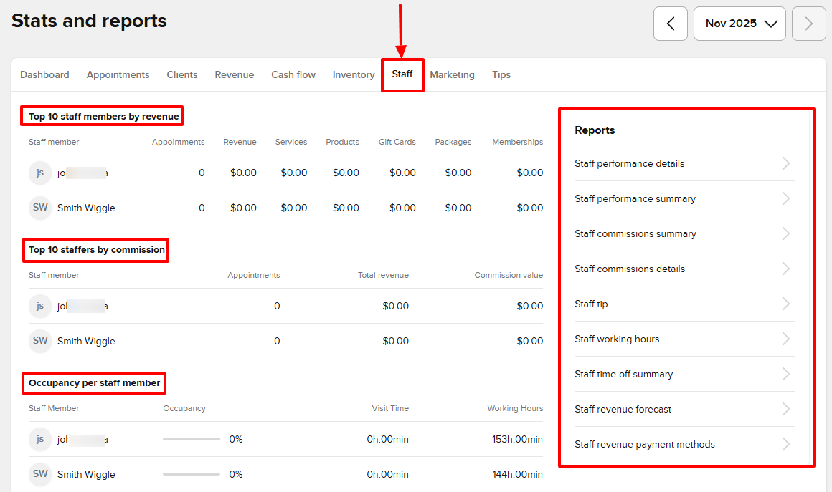Select the Cash flow tab
Viewport: 832px width, 492px height.
point(293,74)
